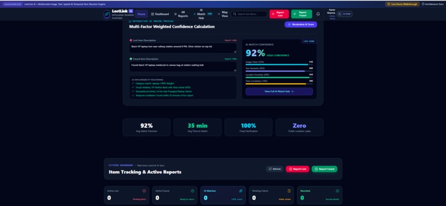
Task: Click the Temporal correlation reasoning line
Action: [x=163, y=95]
